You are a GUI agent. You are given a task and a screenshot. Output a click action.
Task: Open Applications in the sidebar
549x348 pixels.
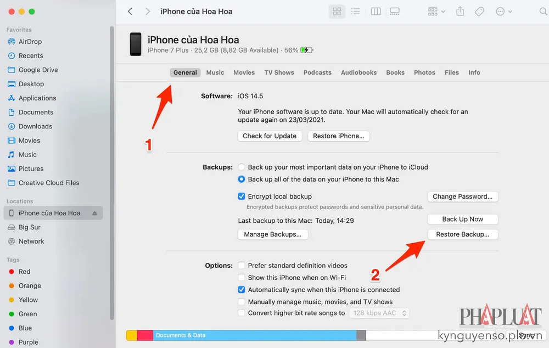coord(37,98)
